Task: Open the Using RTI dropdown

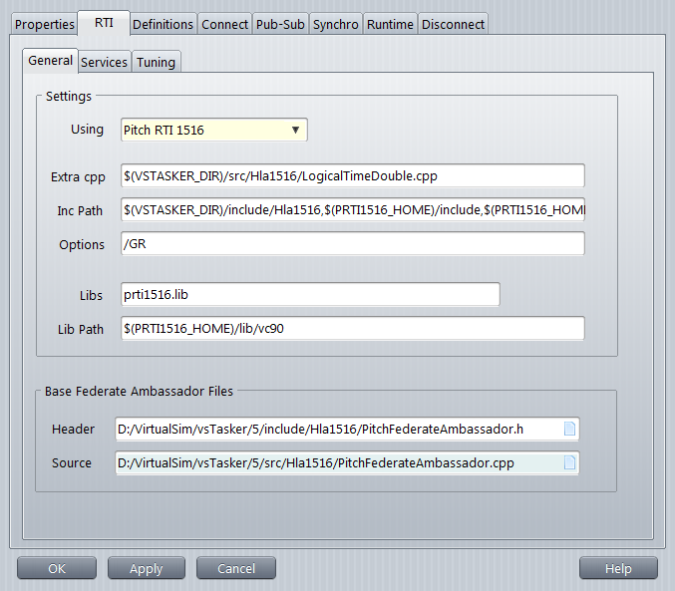Action: (x=213, y=130)
